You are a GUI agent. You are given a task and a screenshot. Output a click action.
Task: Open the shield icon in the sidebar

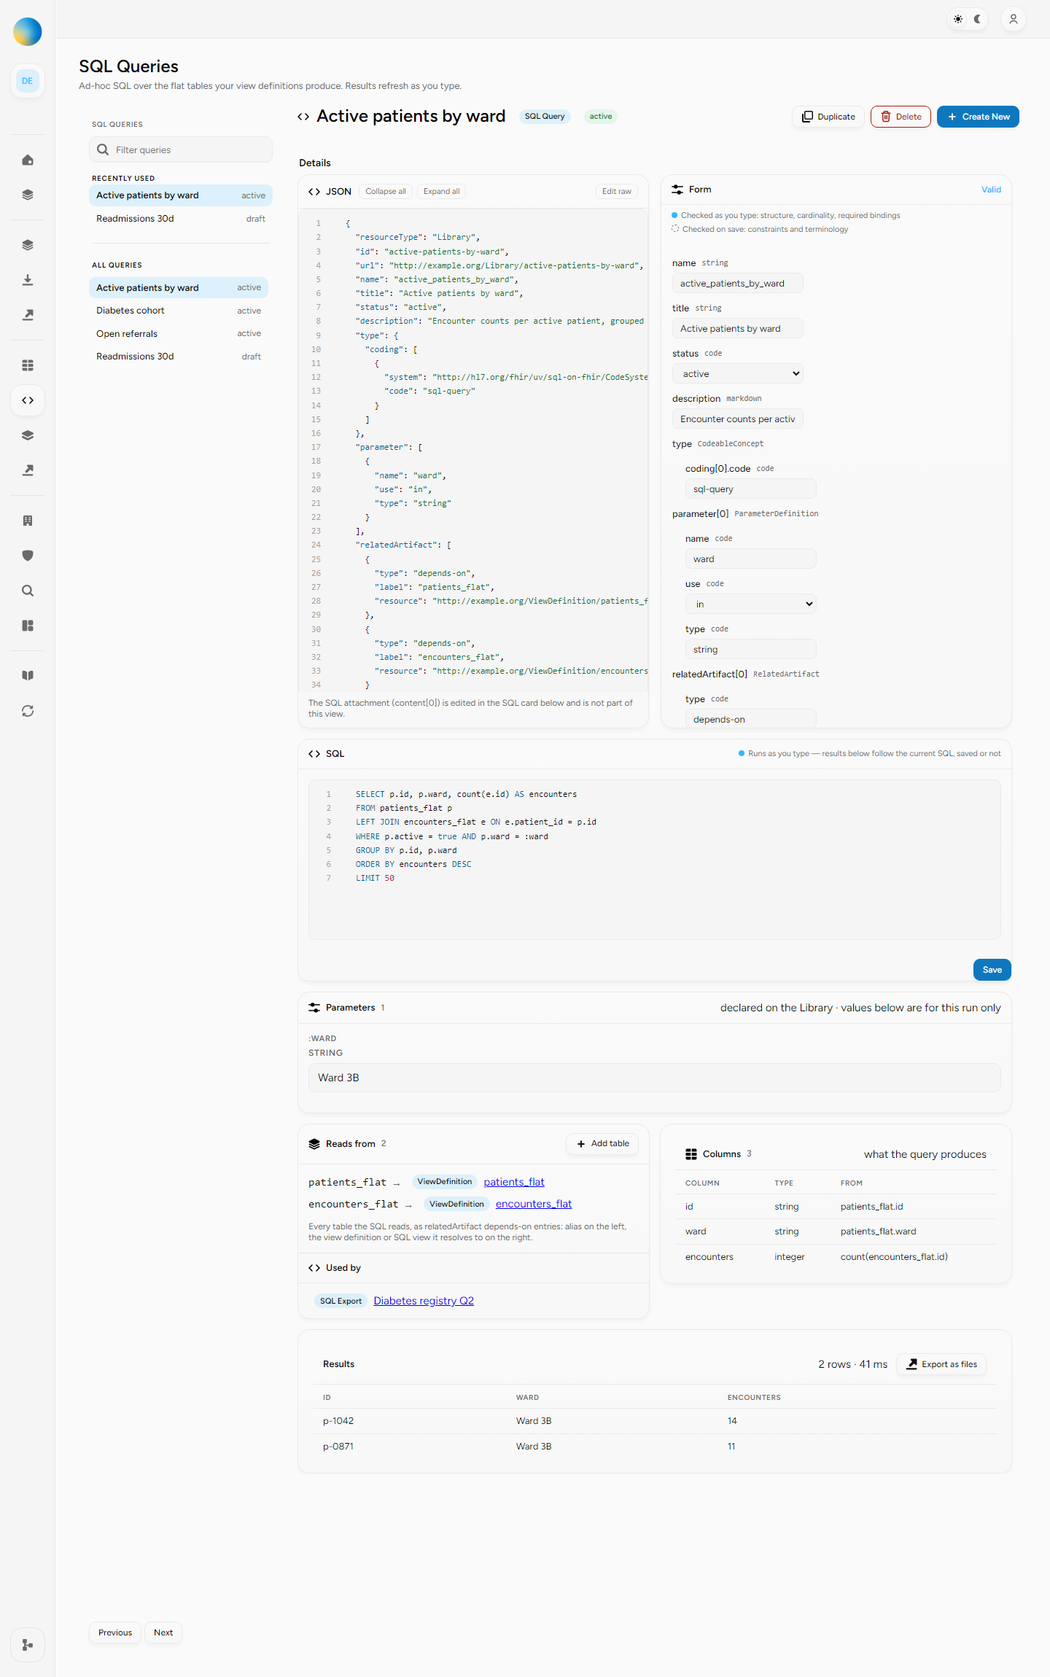pos(28,556)
